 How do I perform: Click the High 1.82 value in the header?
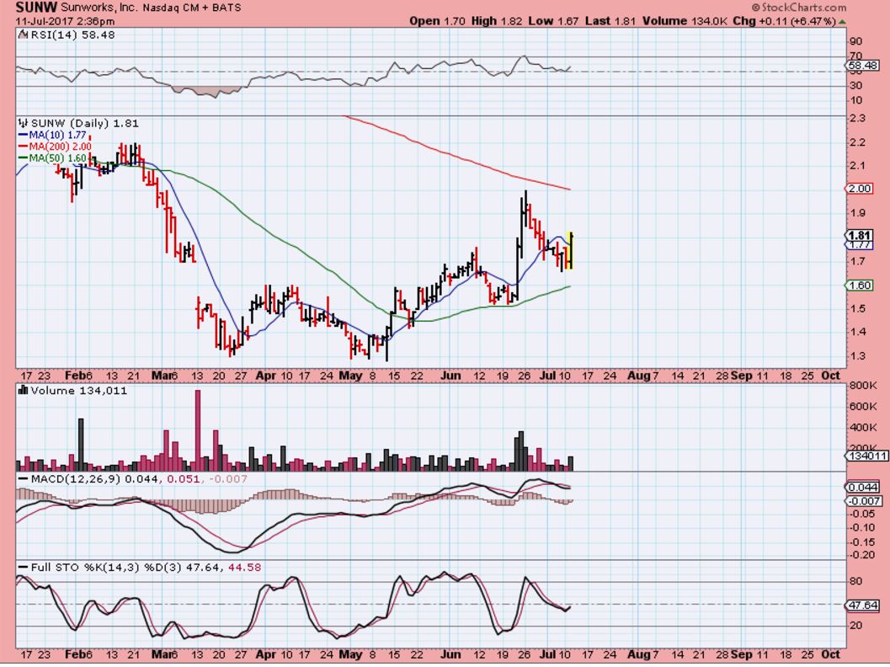click(x=498, y=21)
